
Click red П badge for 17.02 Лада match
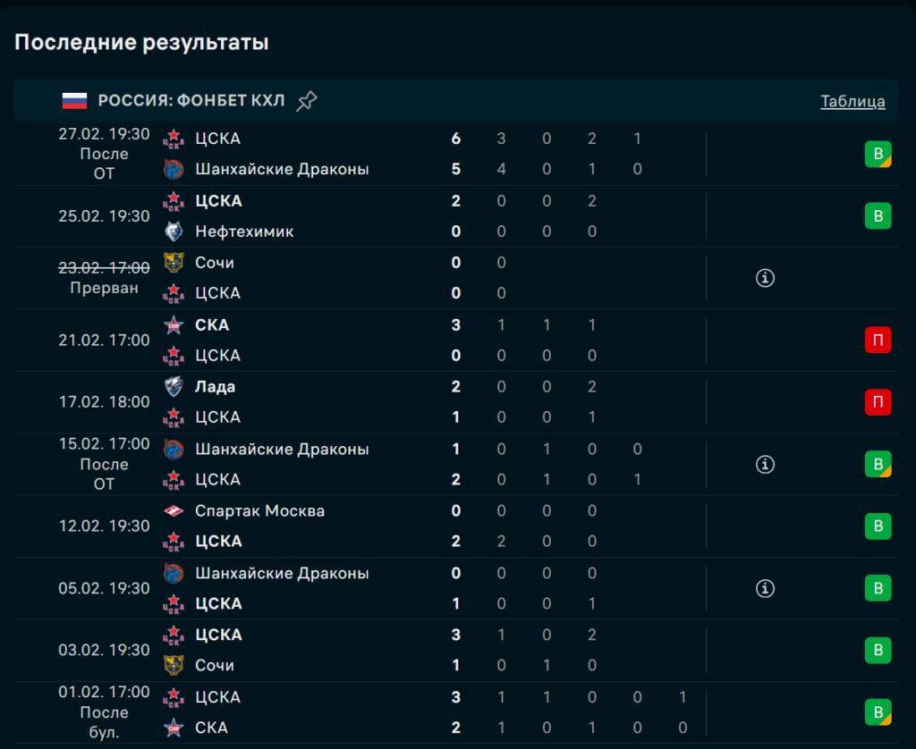click(878, 402)
